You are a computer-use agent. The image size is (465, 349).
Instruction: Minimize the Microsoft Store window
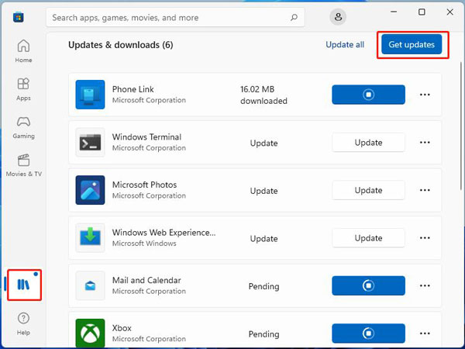pyautogui.click(x=394, y=12)
